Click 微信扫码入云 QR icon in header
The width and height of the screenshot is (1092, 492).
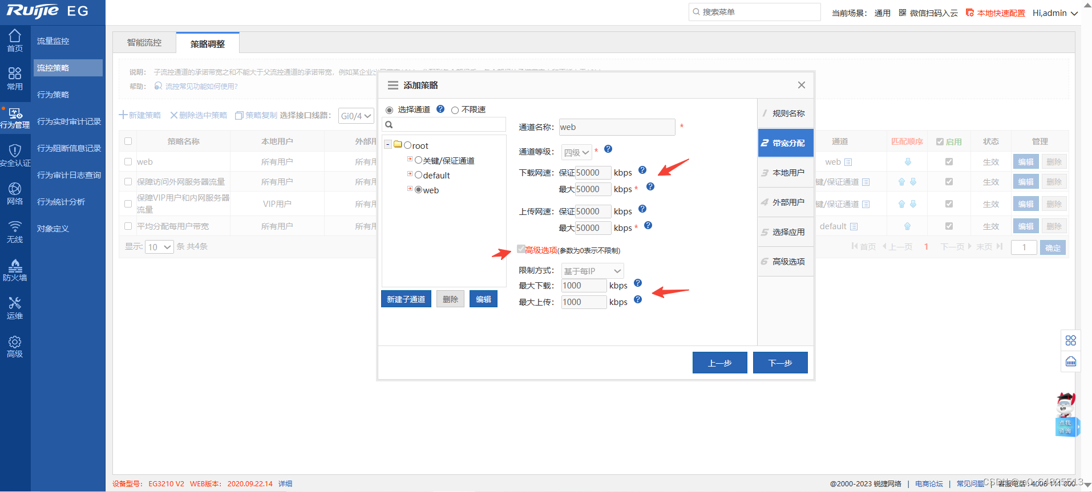pos(903,13)
